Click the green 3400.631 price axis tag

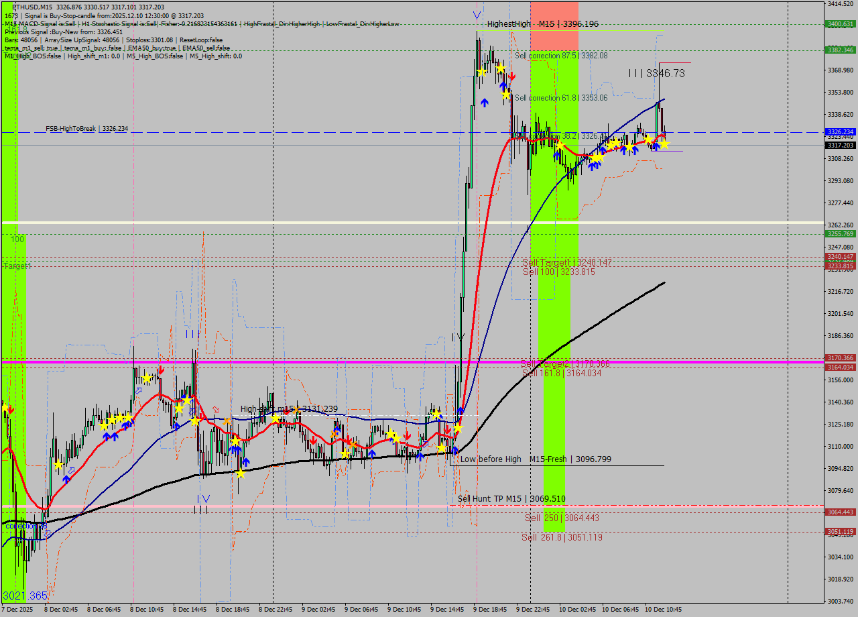pos(840,24)
